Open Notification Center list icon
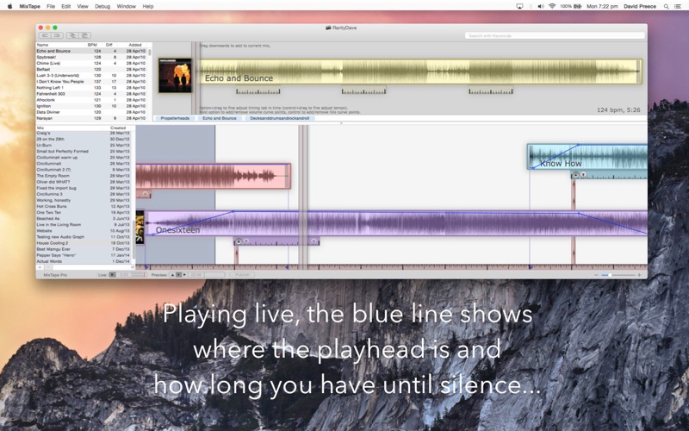Image resolution: width=689 pixels, height=431 pixels. tap(678, 6)
